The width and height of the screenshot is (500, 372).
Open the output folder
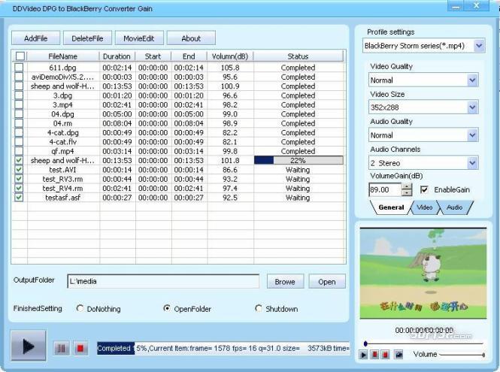pyautogui.click(x=327, y=282)
